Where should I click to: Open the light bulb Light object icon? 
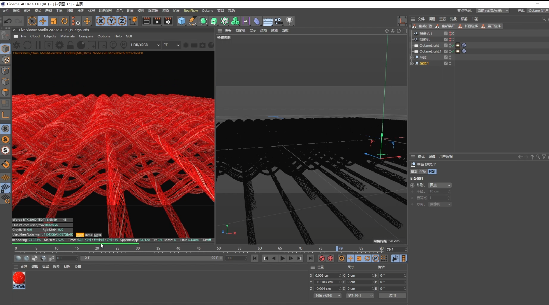(x=289, y=21)
